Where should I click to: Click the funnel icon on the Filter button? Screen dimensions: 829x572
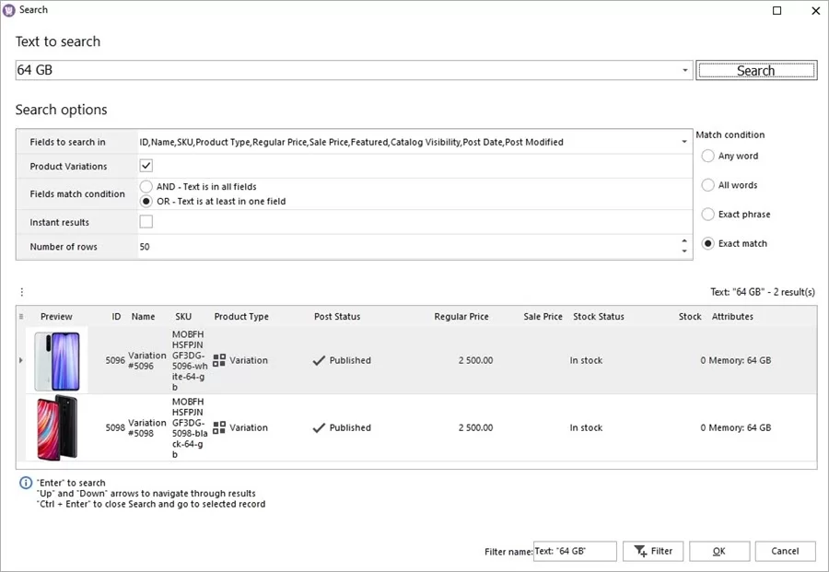pos(637,551)
